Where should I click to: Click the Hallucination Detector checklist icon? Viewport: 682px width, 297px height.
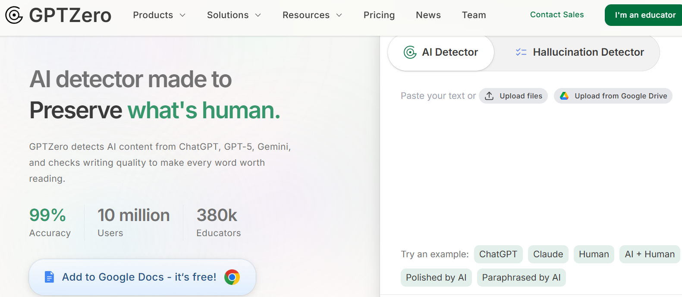pyautogui.click(x=521, y=52)
